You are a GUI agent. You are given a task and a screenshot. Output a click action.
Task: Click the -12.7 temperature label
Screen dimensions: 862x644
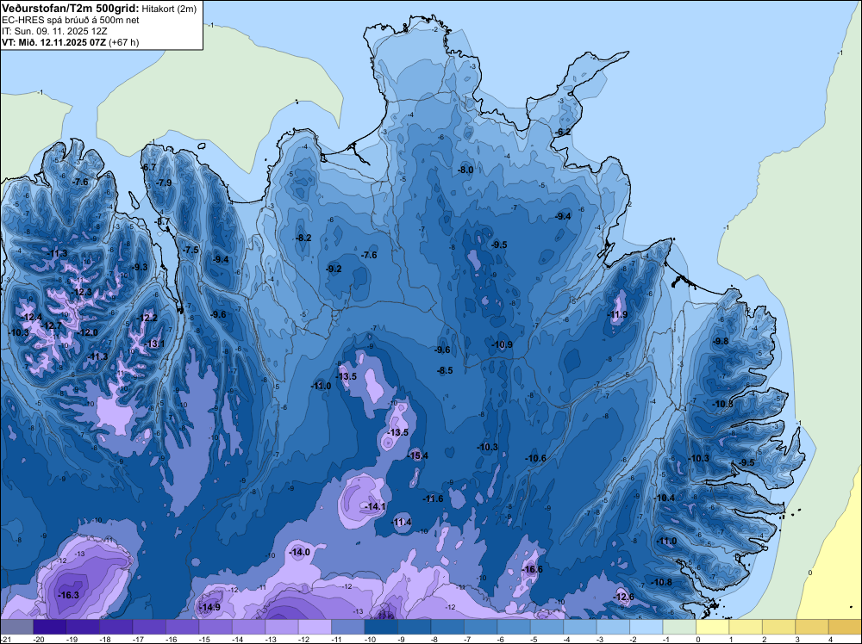pos(52,326)
